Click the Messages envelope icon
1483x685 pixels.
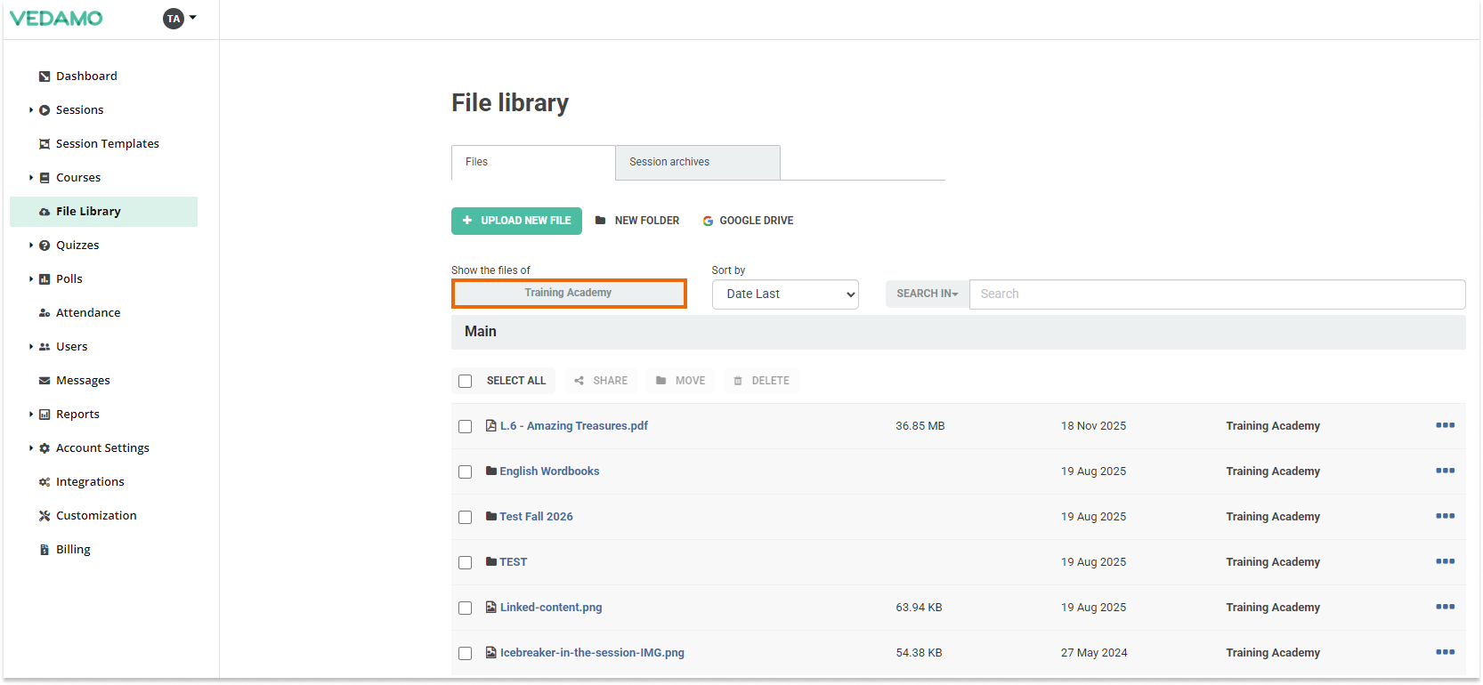[45, 381]
